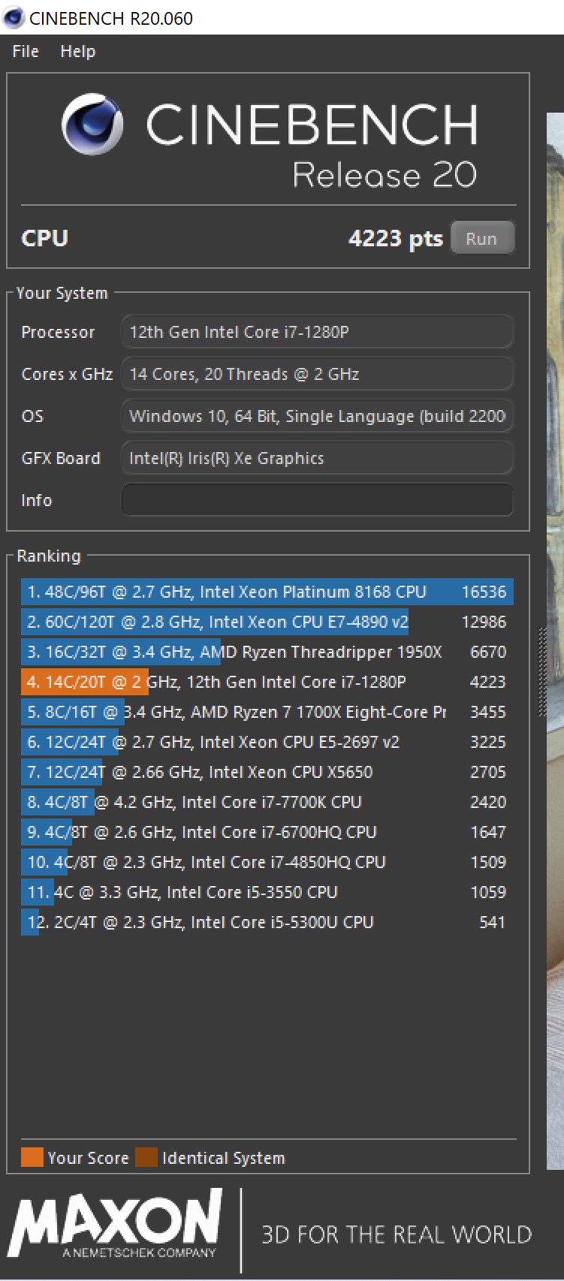Click the render preview image on the right
The height and width of the screenshot is (1281, 564).
point(555,640)
